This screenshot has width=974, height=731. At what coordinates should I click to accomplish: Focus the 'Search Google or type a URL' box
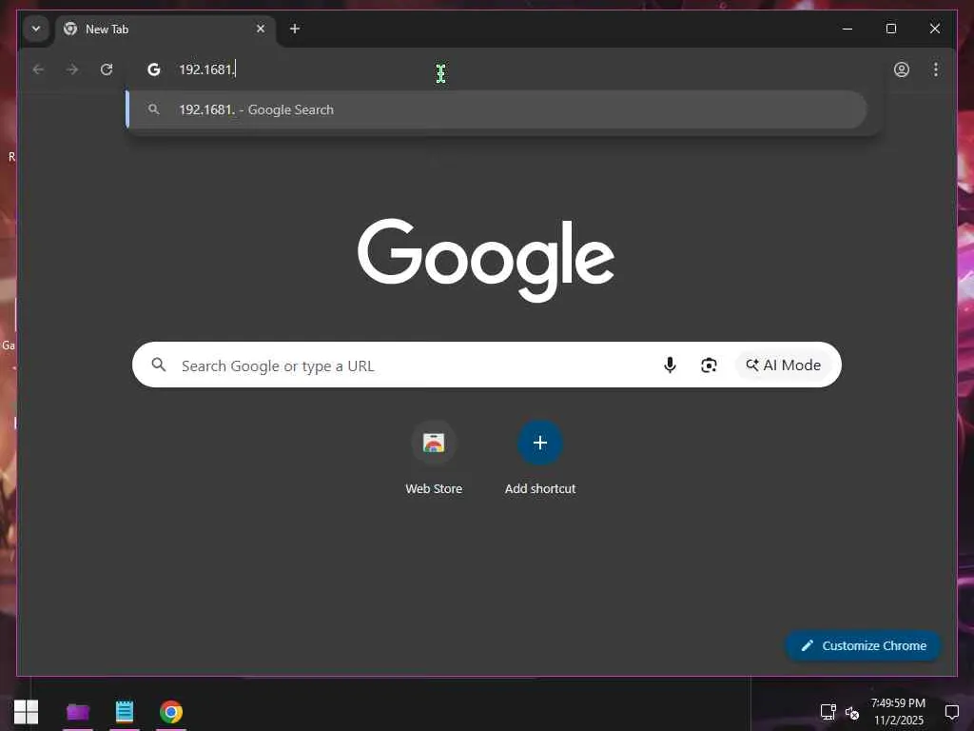(x=486, y=365)
